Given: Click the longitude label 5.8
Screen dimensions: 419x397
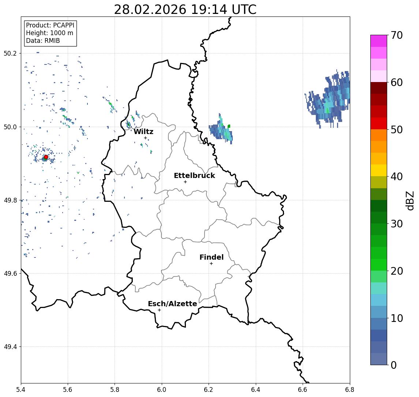Looking at the screenshot, I should pos(115,390).
